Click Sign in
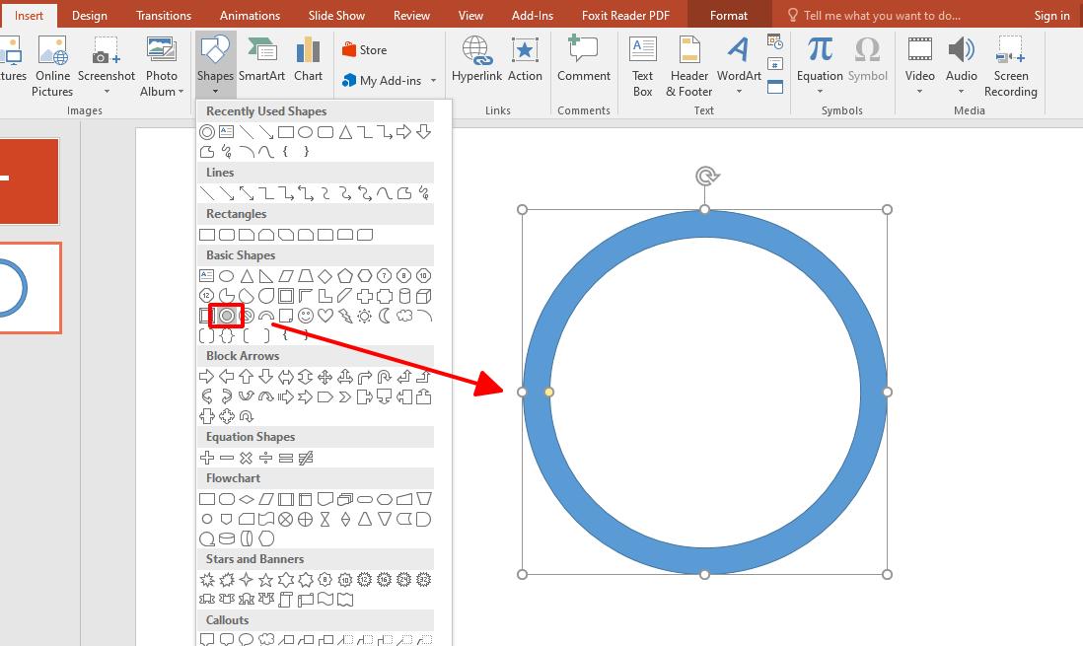This screenshot has height=646, width=1083. (x=1051, y=15)
